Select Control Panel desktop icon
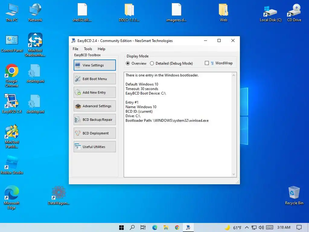 pyautogui.click(x=12, y=43)
